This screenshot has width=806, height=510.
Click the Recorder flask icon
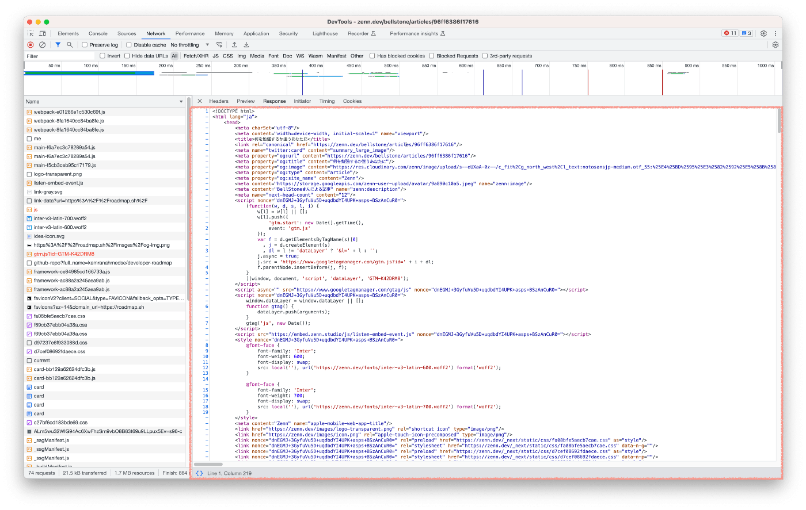(374, 33)
